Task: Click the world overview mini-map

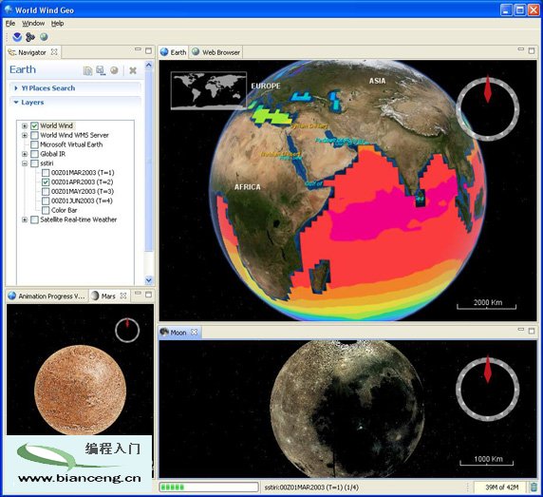Action: point(209,90)
